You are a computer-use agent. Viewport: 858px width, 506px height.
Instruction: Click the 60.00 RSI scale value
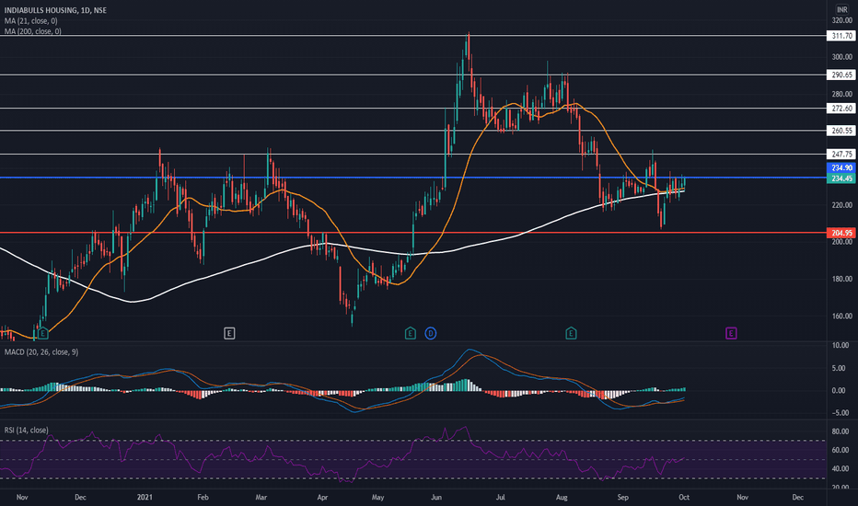841,450
